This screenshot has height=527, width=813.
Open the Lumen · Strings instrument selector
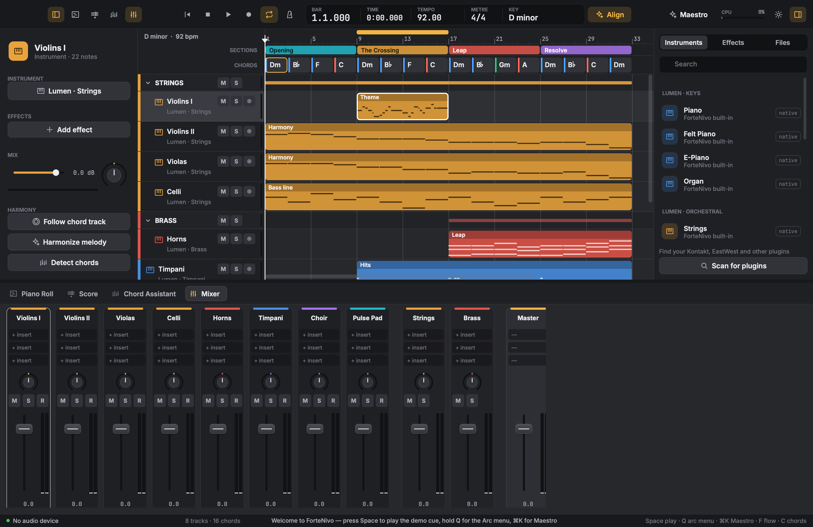69,91
